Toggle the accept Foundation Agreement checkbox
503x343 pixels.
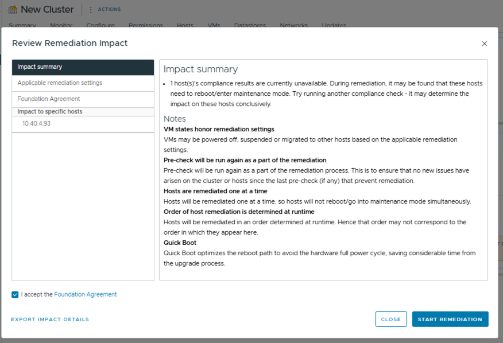[x=15, y=295]
